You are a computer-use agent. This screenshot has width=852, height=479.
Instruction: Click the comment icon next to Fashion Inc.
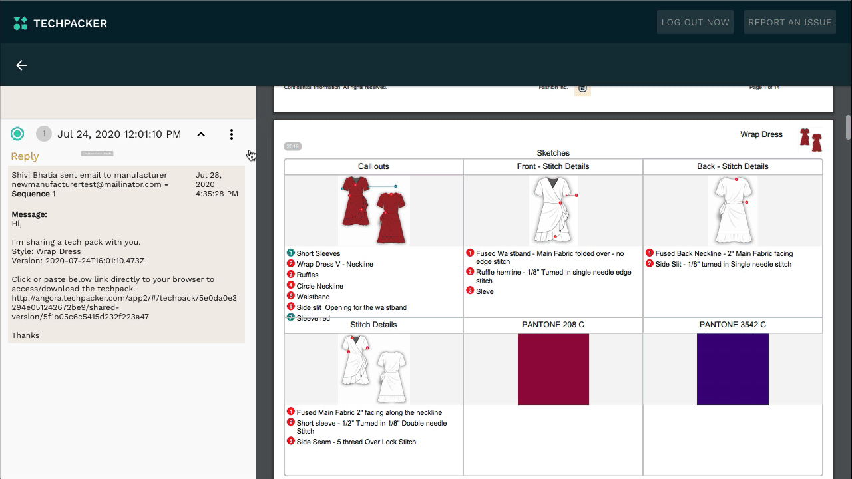point(582,88)
